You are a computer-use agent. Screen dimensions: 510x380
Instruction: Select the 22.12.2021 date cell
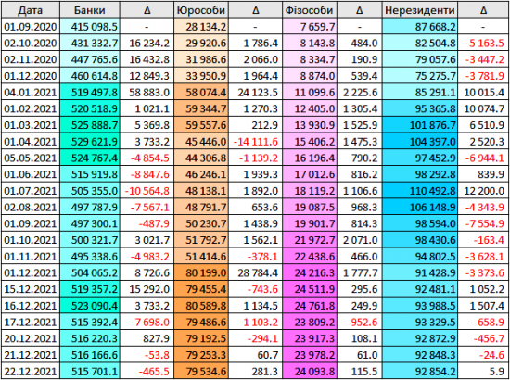30,371
